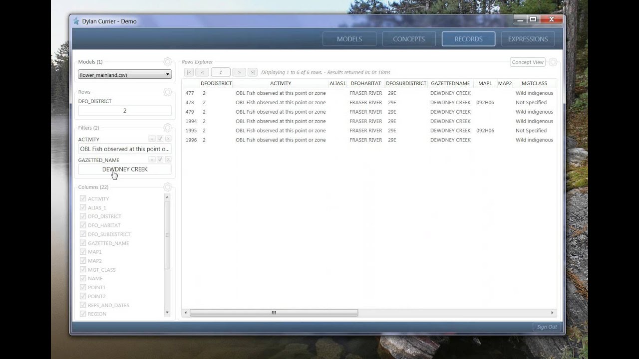Remove the ACTIVITY filter with its x button
639x359 pixels.
pos(168,139)
